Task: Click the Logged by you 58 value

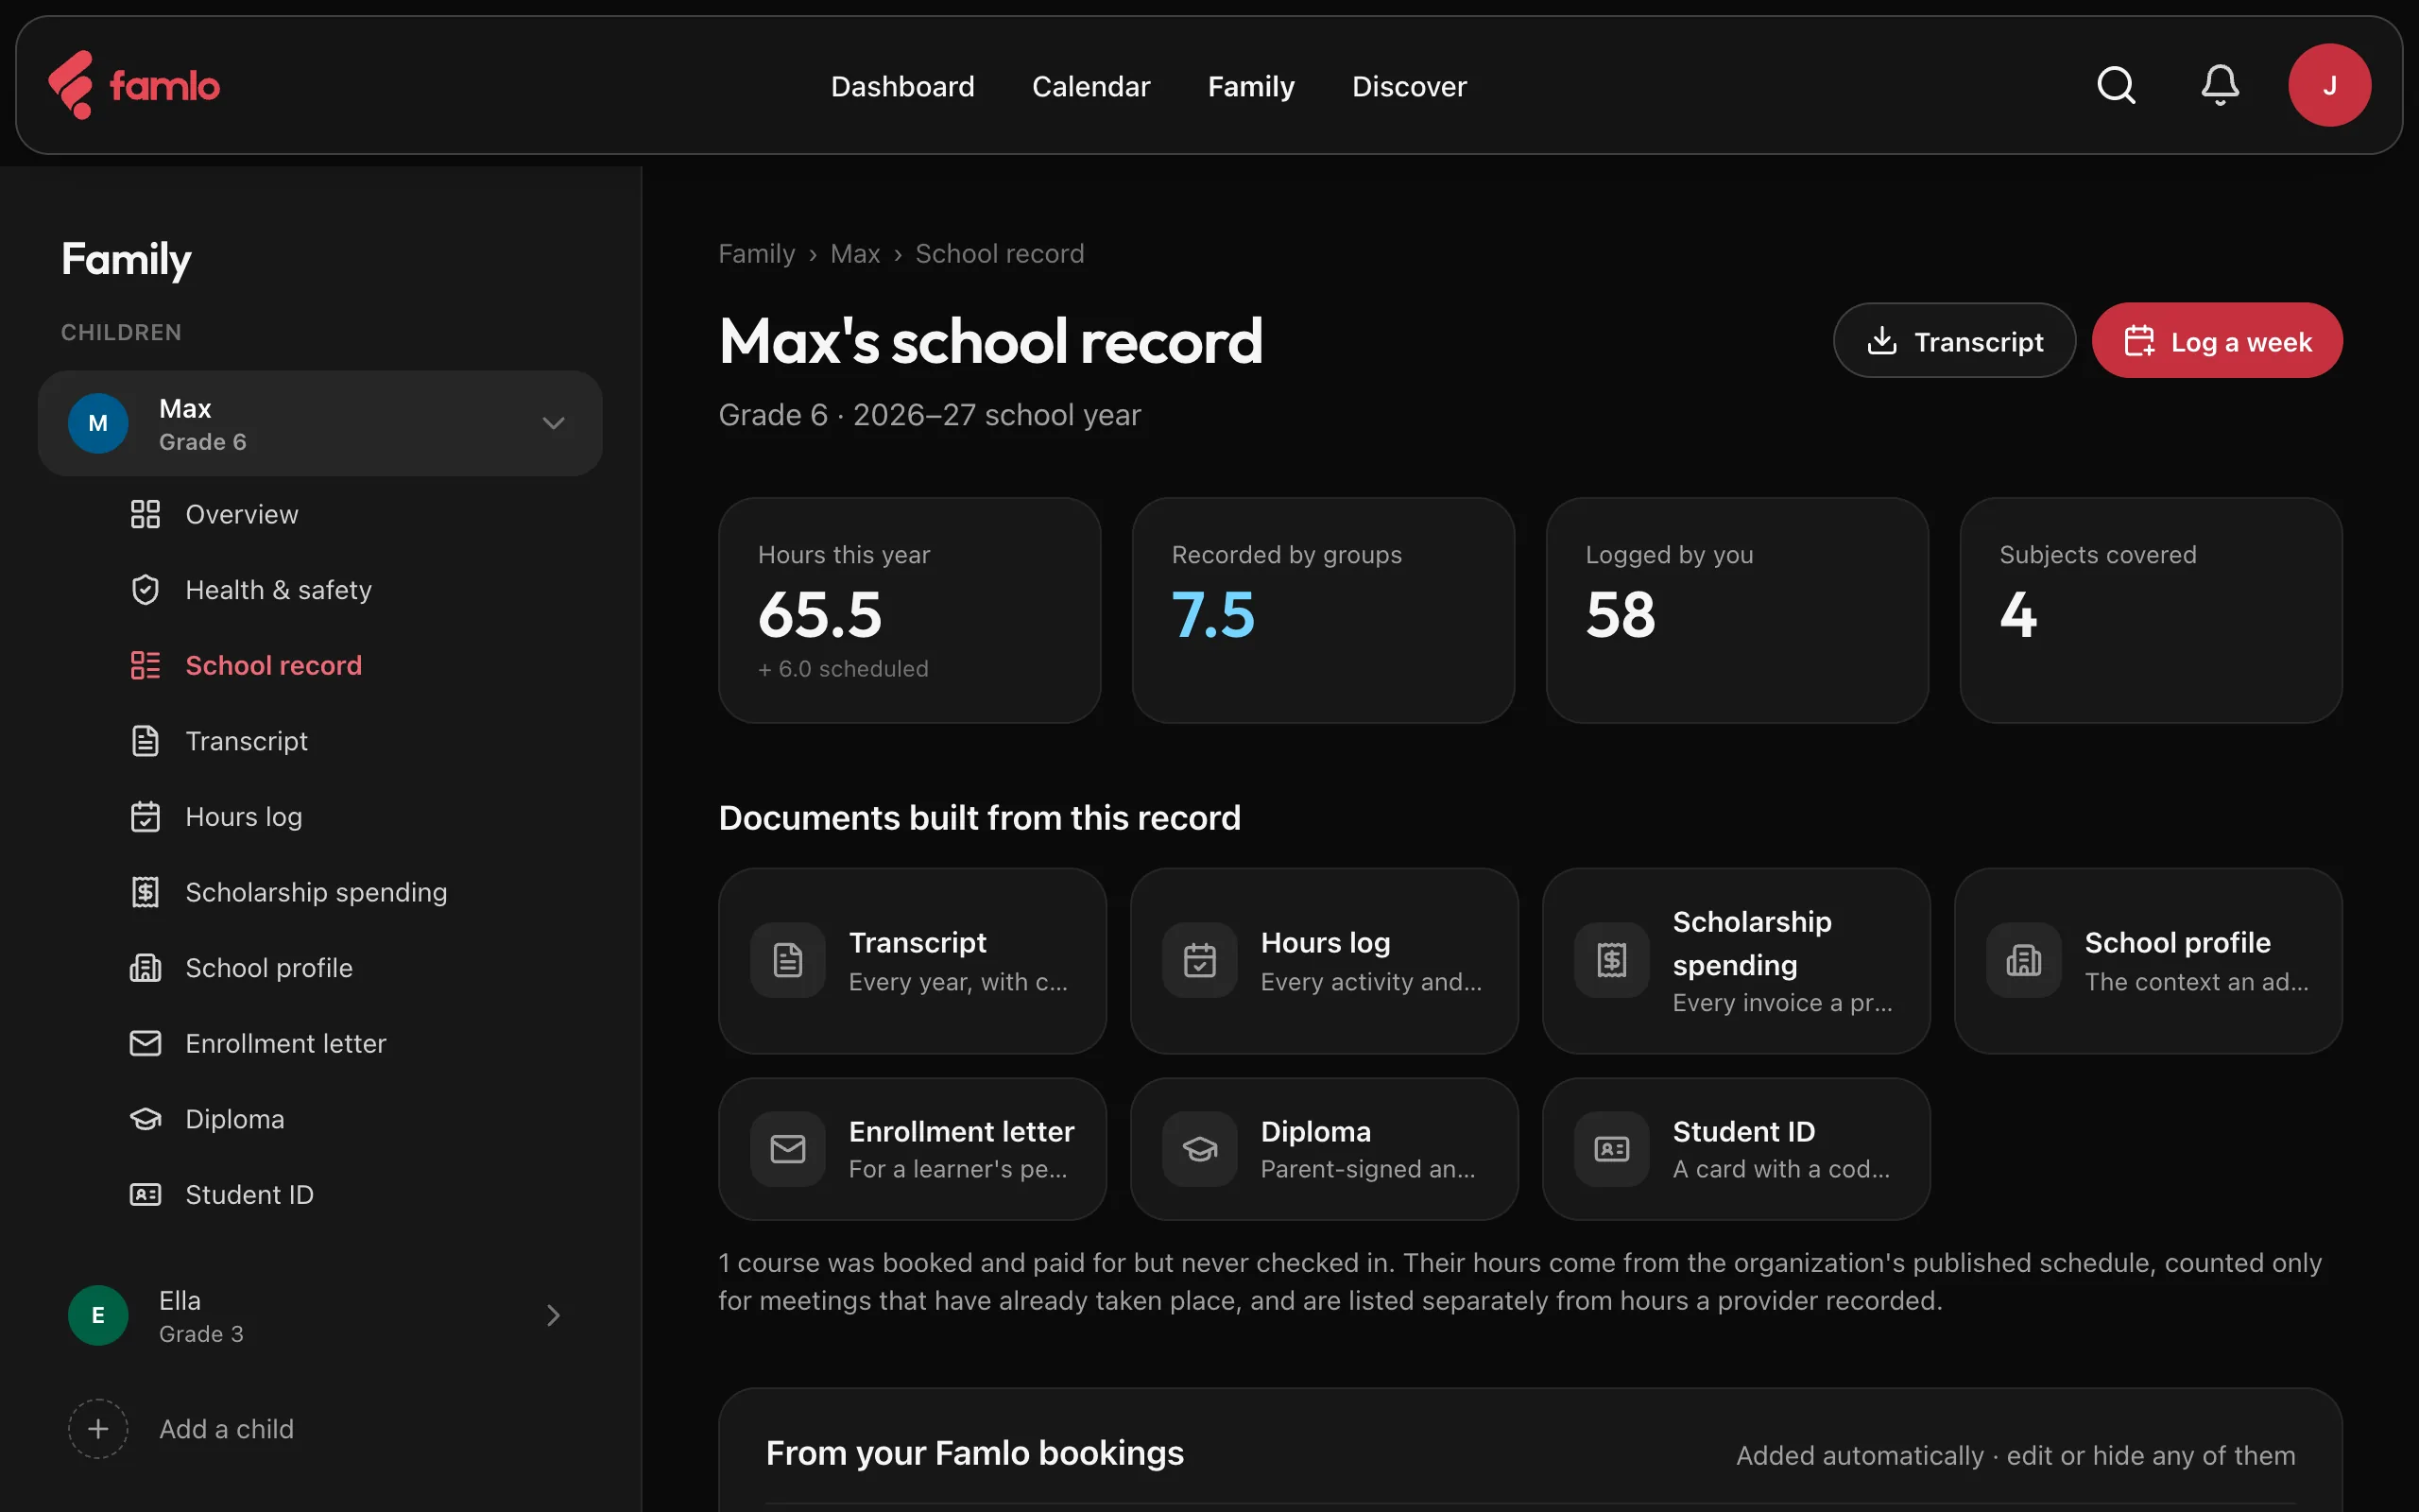Action: click(1621, 614)
